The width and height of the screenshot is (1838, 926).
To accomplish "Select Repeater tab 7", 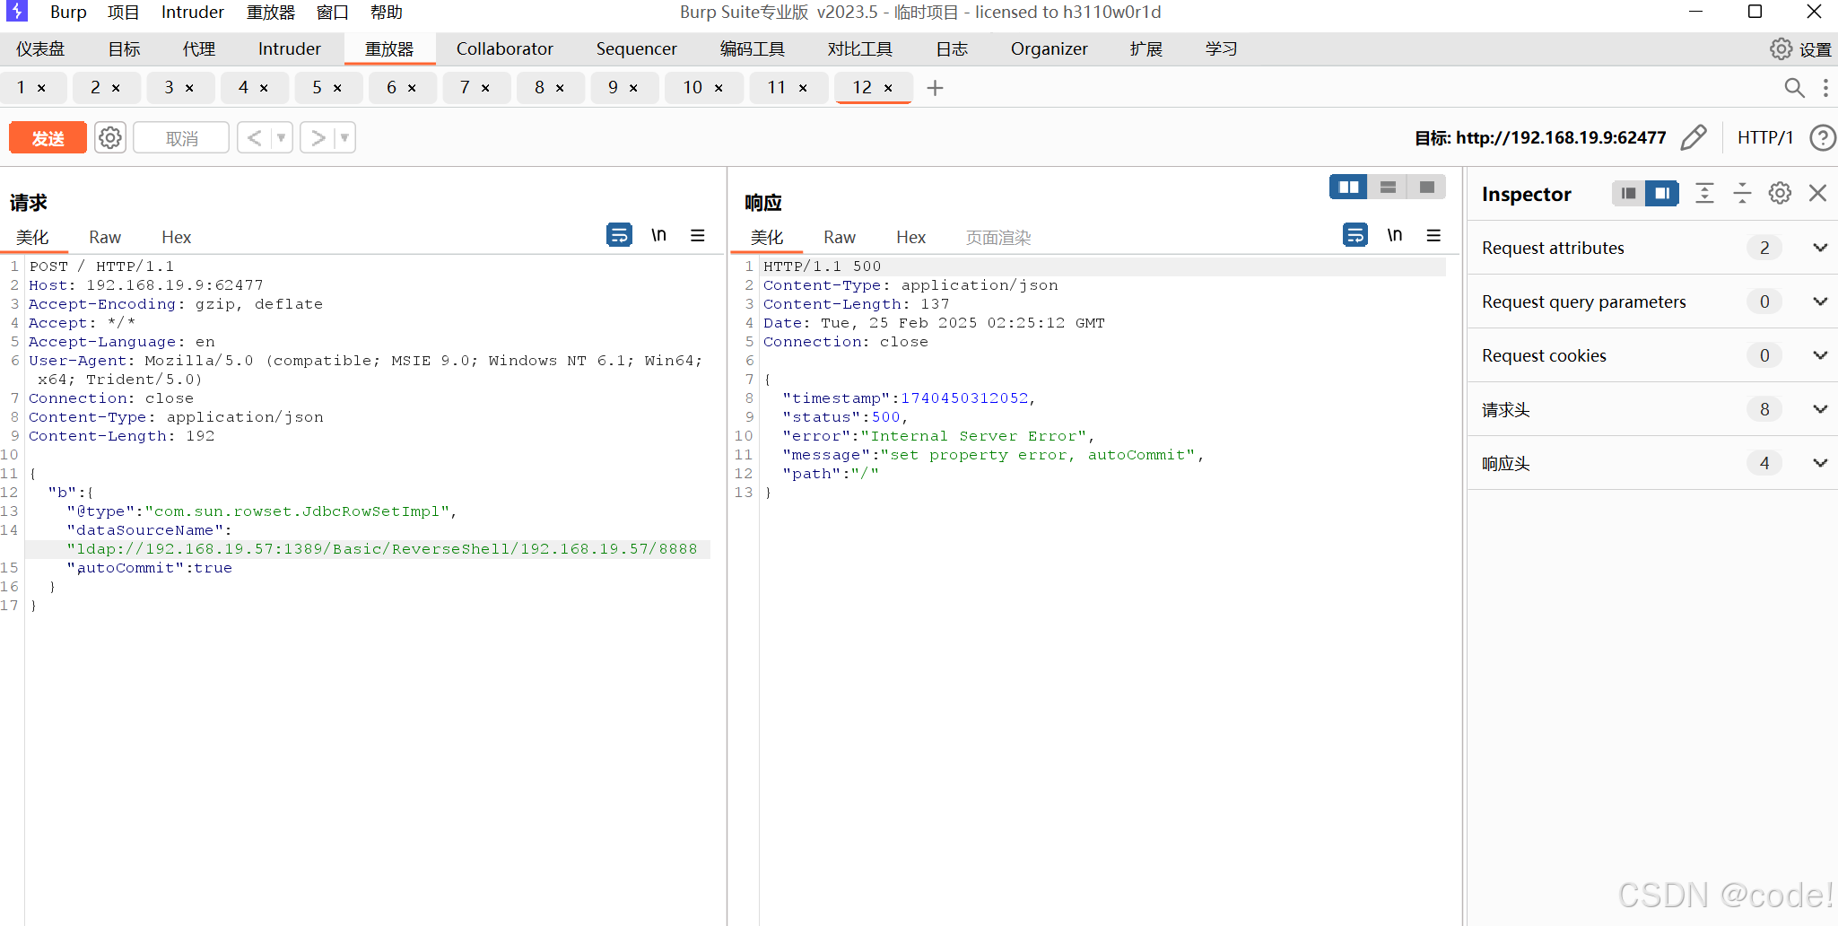I will pos(465,88).
